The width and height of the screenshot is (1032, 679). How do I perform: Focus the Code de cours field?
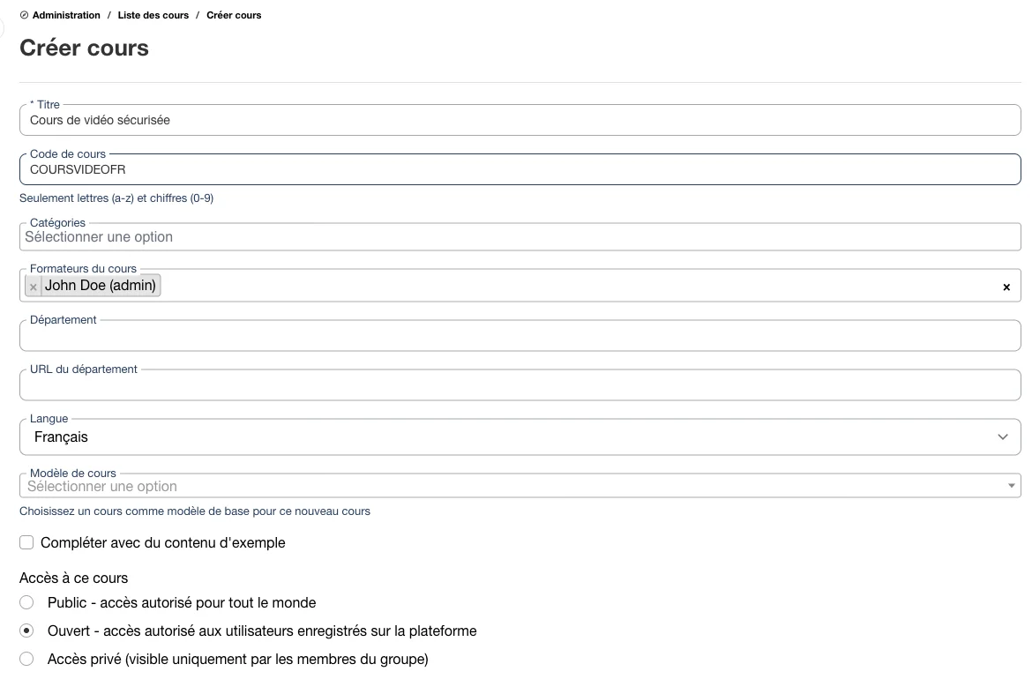point(520,169)
